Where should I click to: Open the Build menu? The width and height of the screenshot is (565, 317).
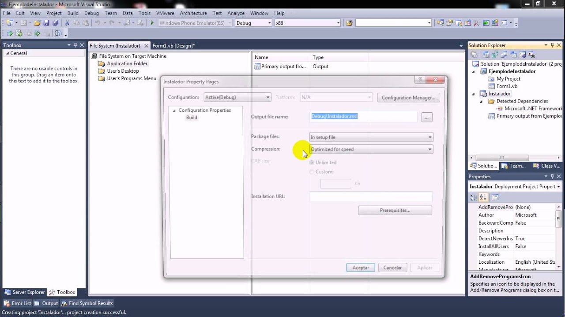[73, 13]
